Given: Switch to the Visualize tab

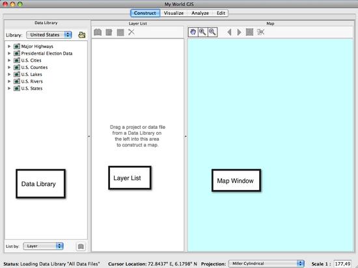Looking at the screenshot, I should pos(174,13).
